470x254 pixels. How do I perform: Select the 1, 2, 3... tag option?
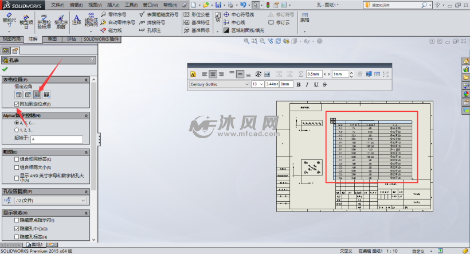tap(17, 130)
